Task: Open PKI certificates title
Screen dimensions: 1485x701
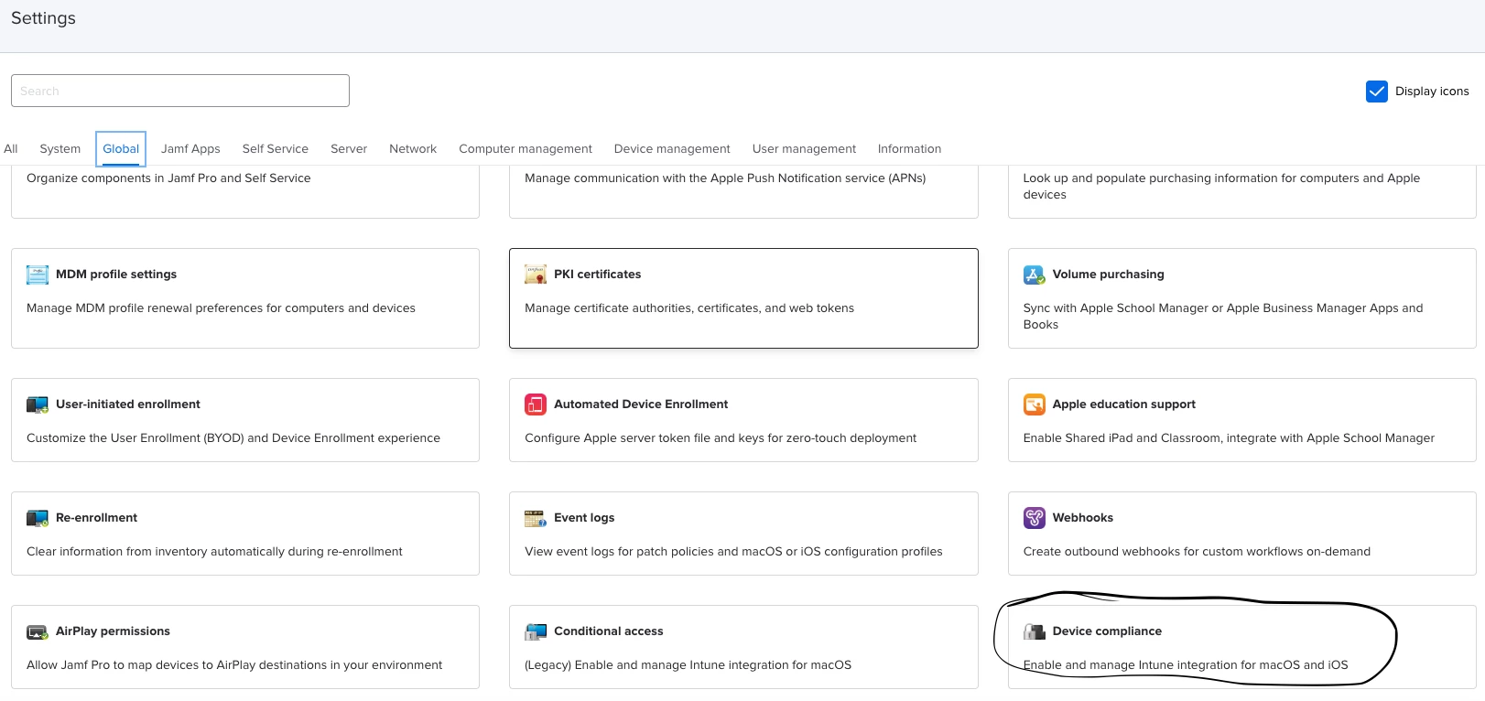Action: (597, 275)
